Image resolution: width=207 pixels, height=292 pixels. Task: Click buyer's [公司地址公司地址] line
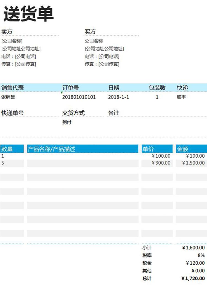click(104, 49)
